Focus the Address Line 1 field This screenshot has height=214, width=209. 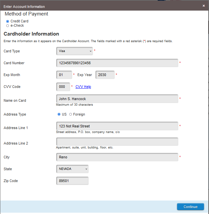pyautogui.click(x=117, y=126)
